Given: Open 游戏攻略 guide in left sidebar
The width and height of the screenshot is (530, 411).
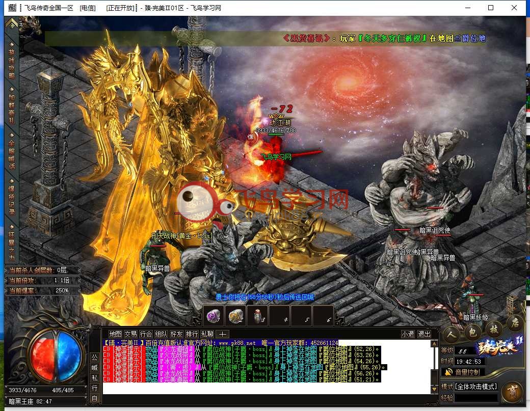Looking at the screenshot, I should (x=11, y=64).
